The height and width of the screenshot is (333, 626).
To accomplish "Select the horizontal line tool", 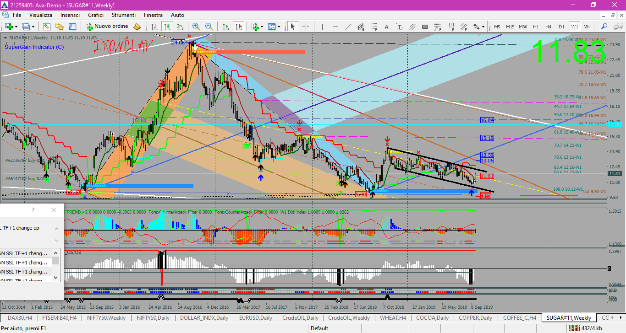I will [x=335, y=27].
